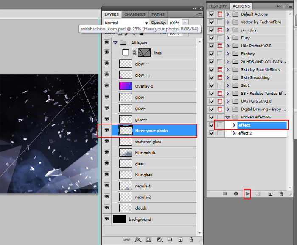Link layers using the chain icon
Screen dimensions: 297x245
[127, 239]
